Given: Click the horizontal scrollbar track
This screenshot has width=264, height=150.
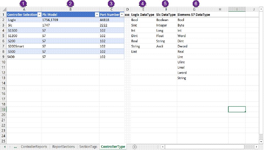Looking at the screenshot, I should point(205,147).
